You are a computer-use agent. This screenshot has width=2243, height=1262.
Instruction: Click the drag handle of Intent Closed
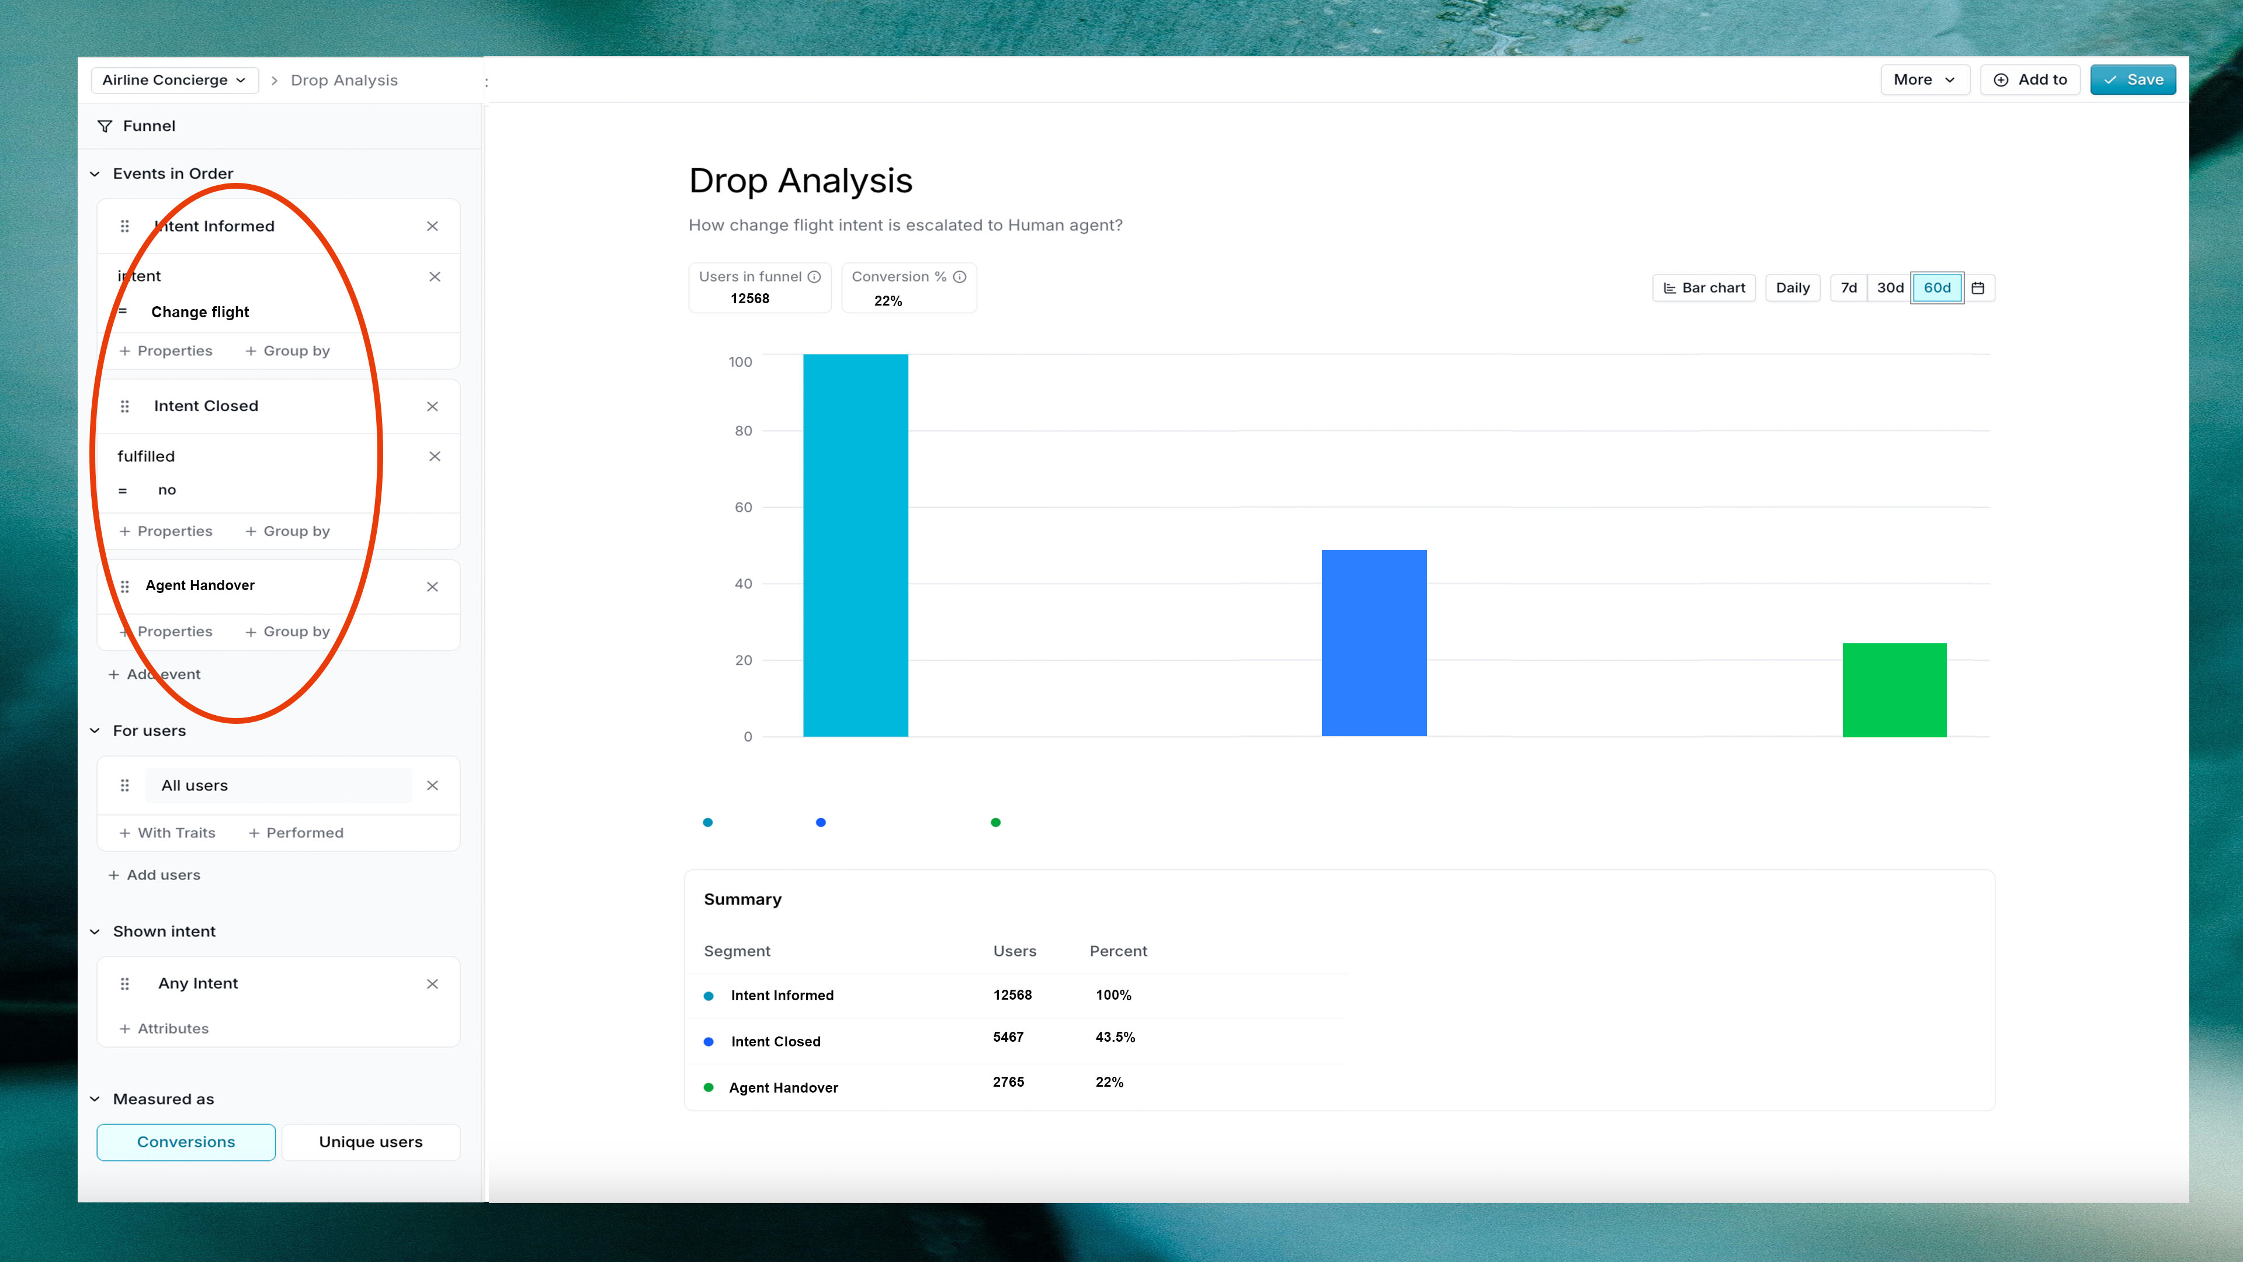coord(124,407)
